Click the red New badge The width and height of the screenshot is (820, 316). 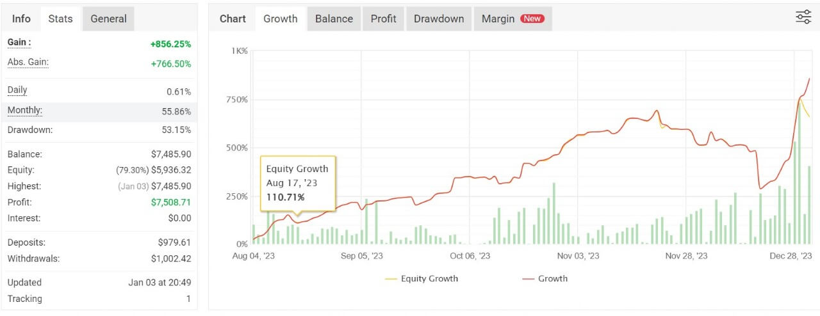click(532, 19)
